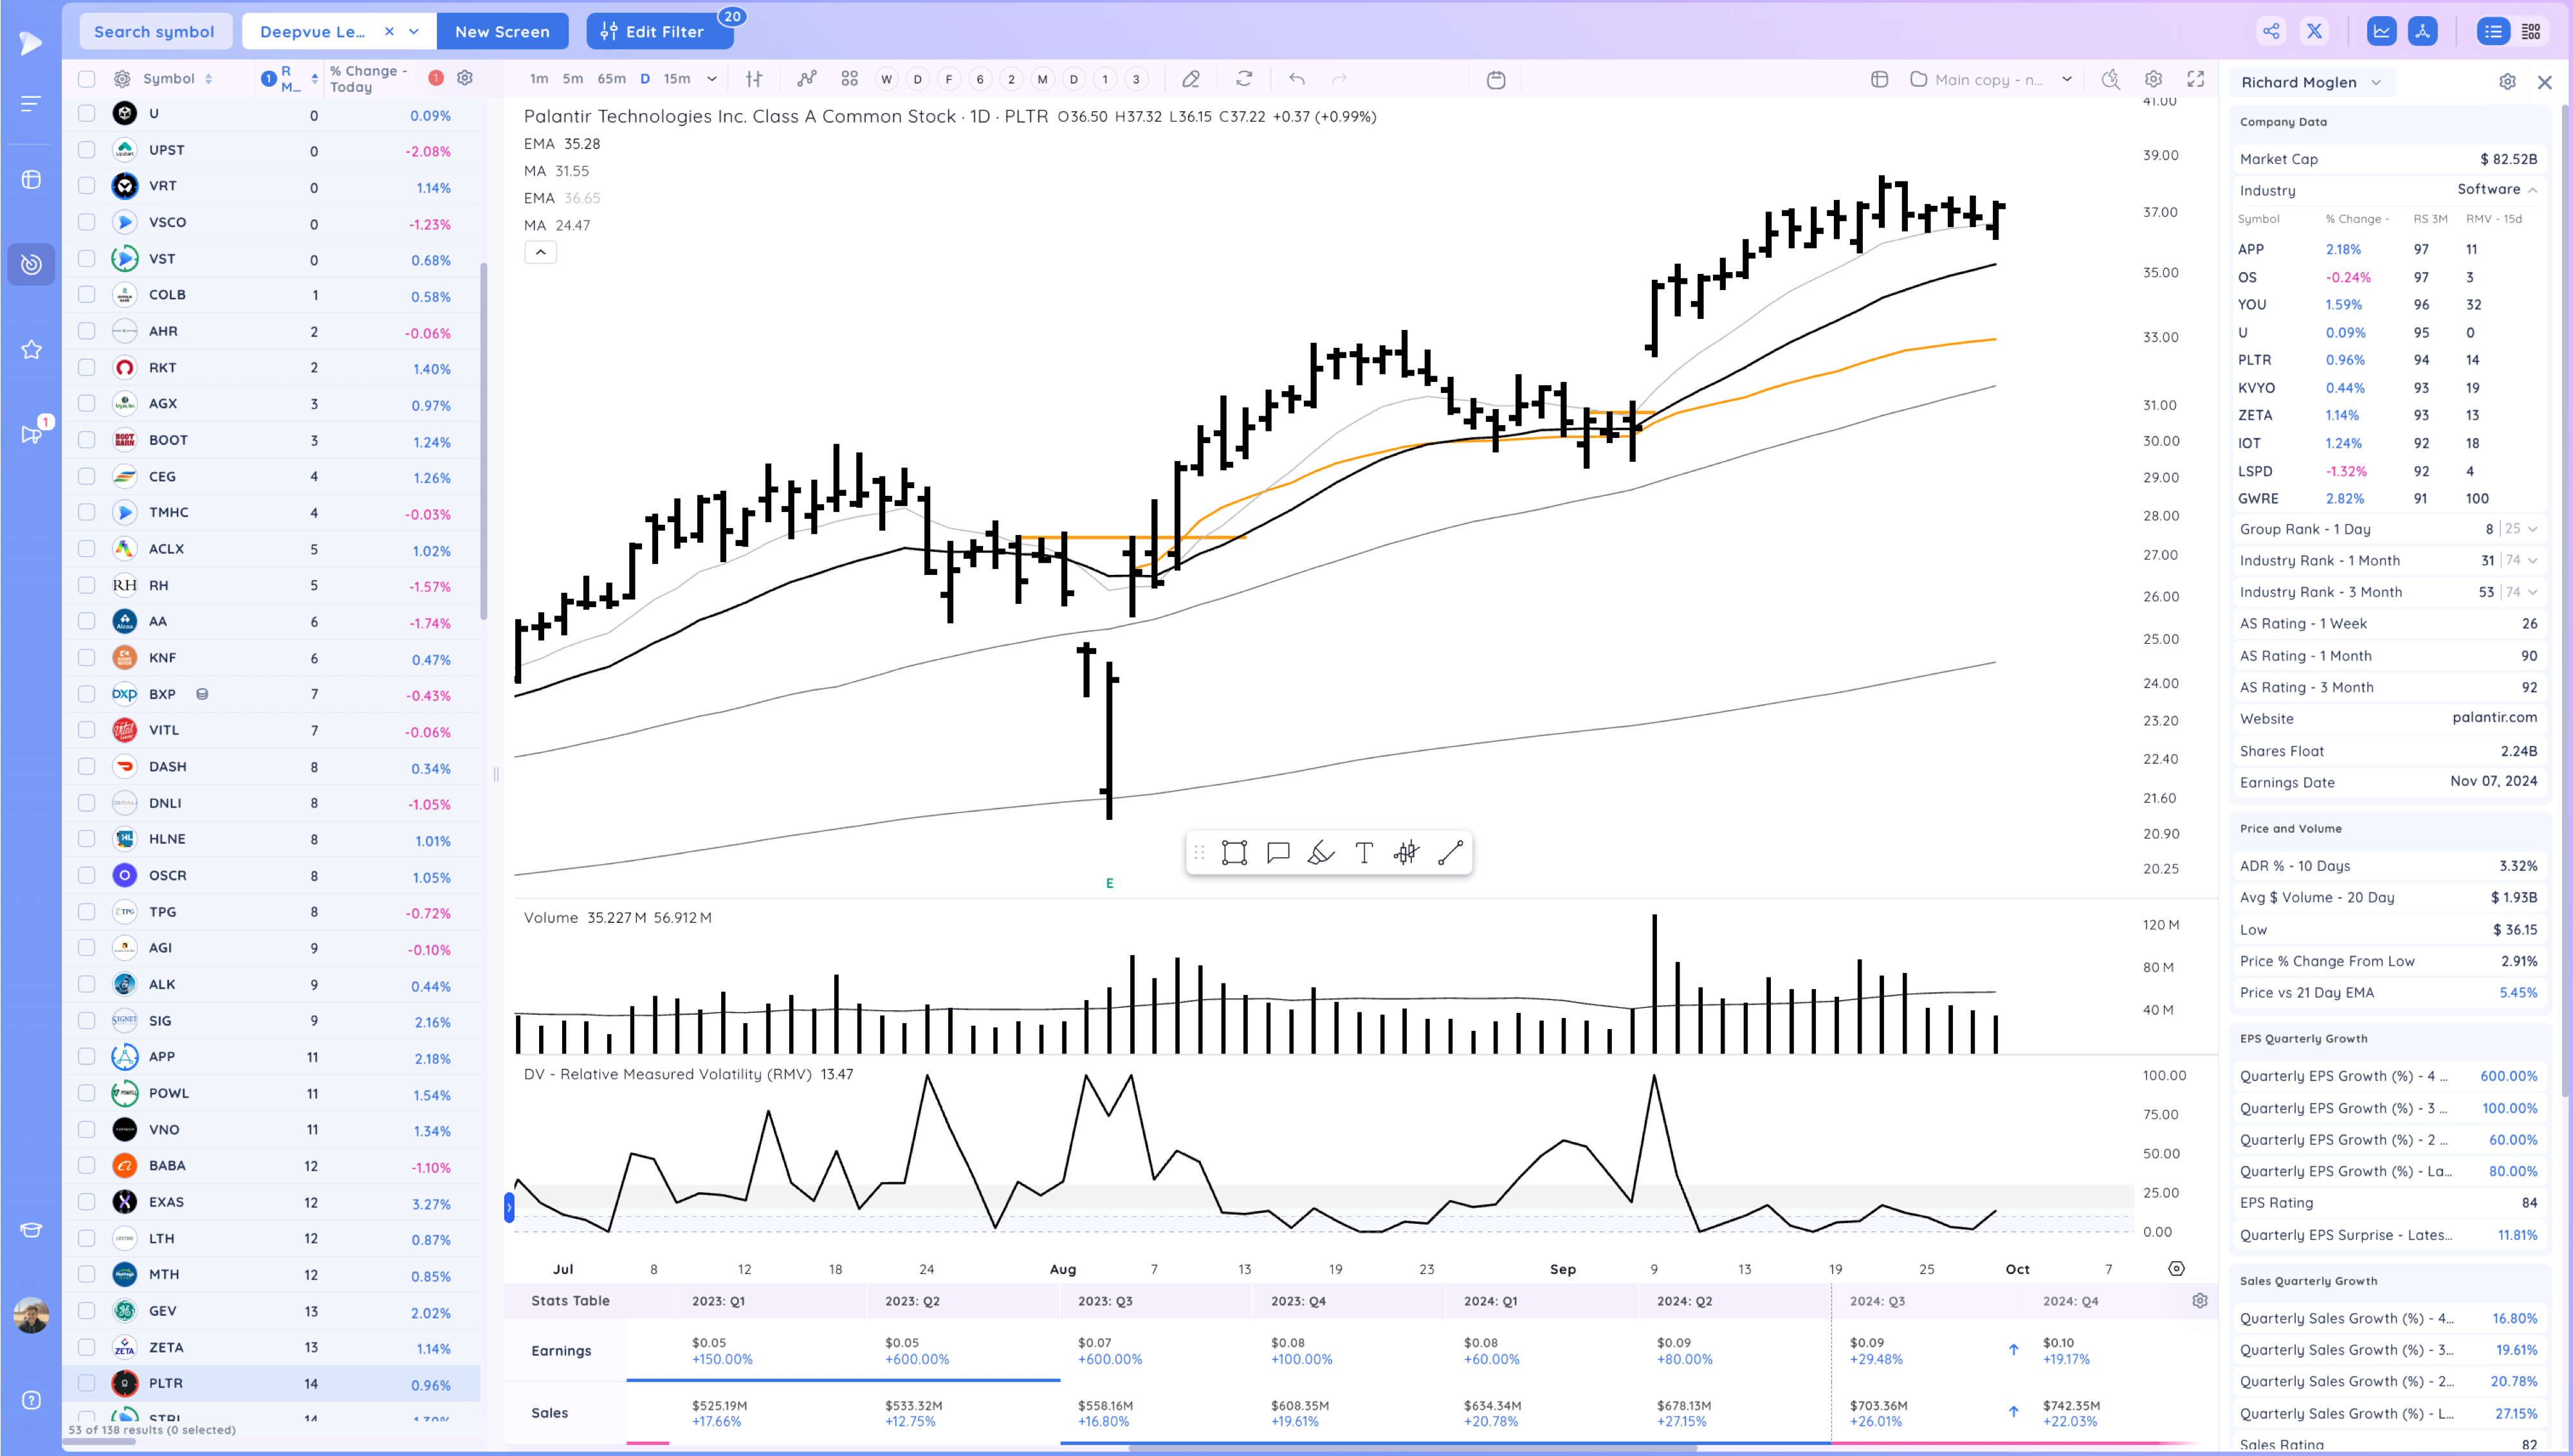
Task: Switch to 65m timeframe
Action: coord(612,79)
